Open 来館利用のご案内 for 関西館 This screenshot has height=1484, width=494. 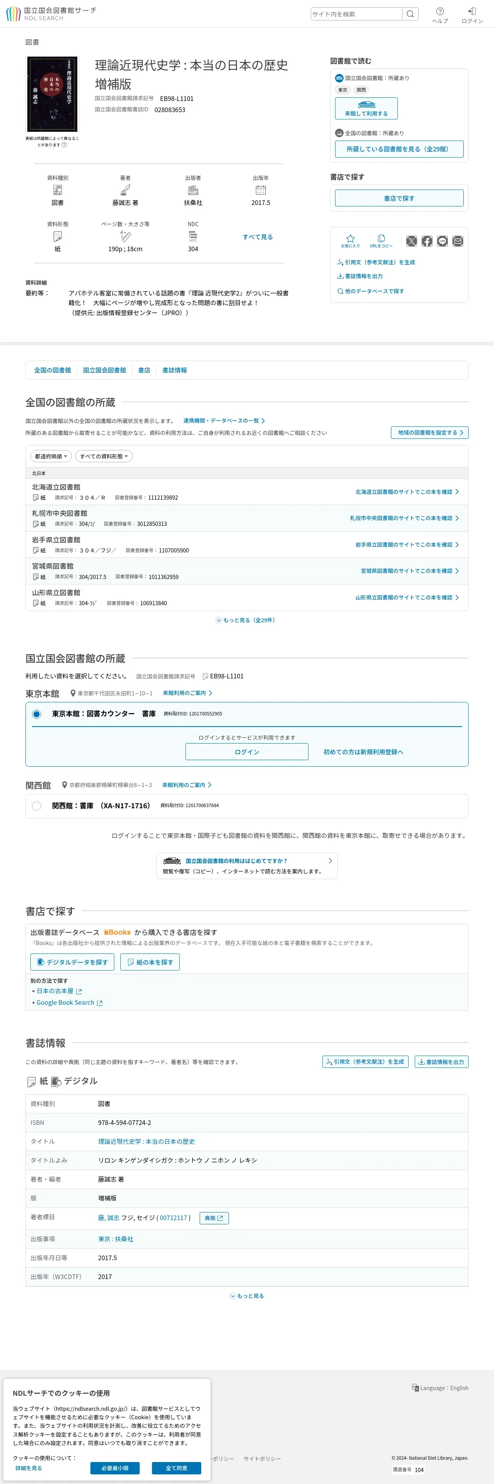coord(187,785)
